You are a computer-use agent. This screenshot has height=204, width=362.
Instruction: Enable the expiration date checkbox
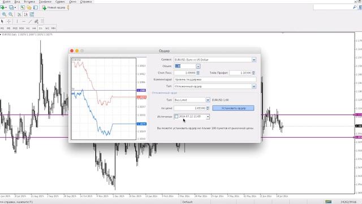176,117
